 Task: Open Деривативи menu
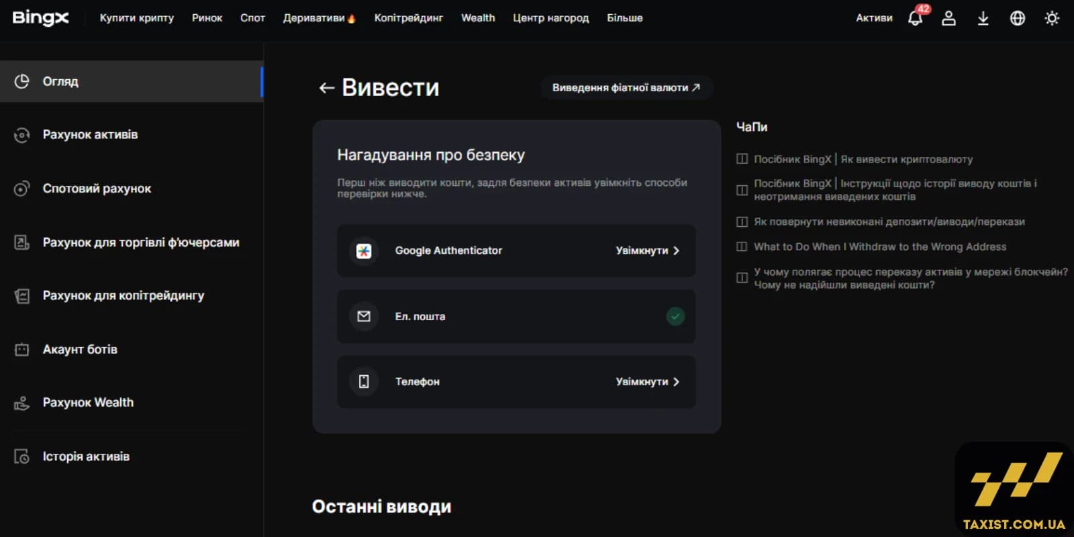(313, 18)
